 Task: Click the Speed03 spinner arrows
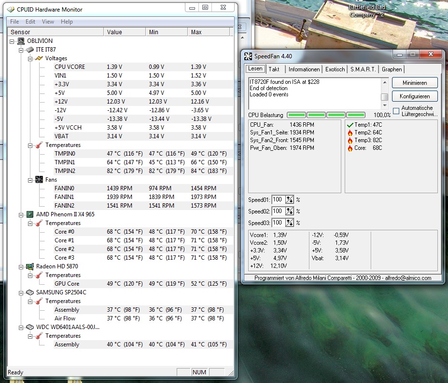pos(290,223)
